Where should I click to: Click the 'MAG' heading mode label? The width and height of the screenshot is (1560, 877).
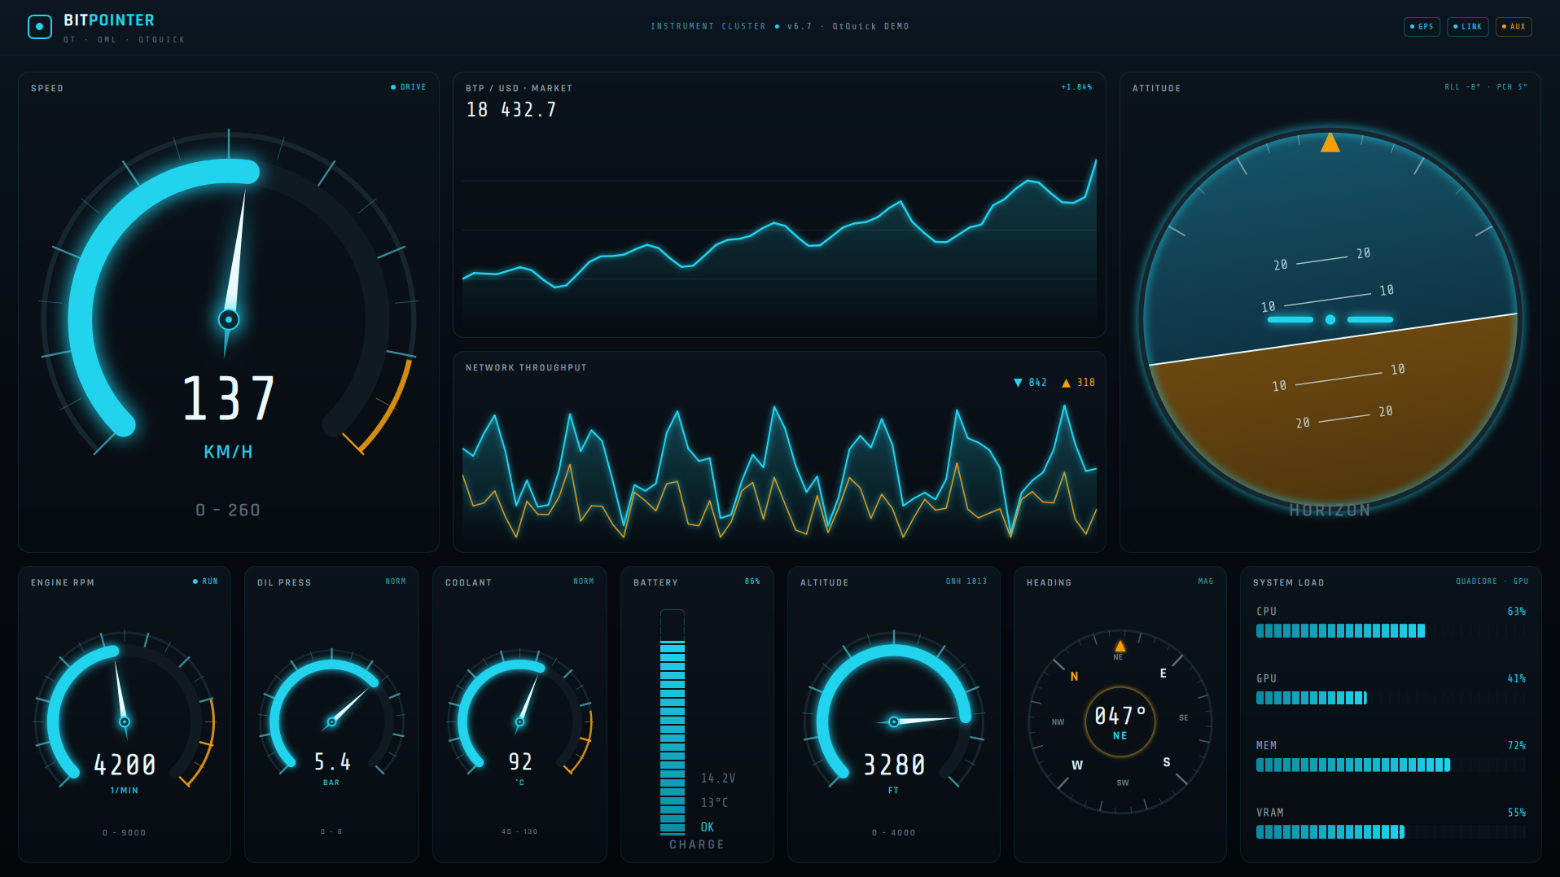1205,581
